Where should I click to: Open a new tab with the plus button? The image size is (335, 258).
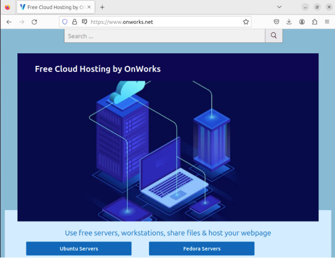click(102, 7)
